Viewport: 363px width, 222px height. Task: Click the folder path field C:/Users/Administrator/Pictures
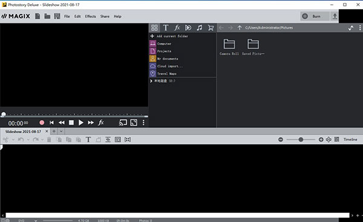[x=269, y=28]
